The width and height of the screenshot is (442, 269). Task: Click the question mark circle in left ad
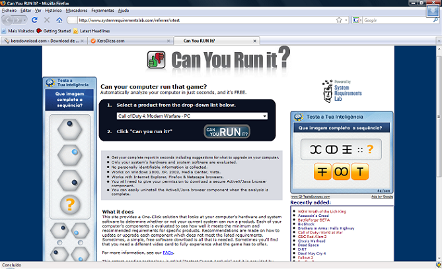70,204
